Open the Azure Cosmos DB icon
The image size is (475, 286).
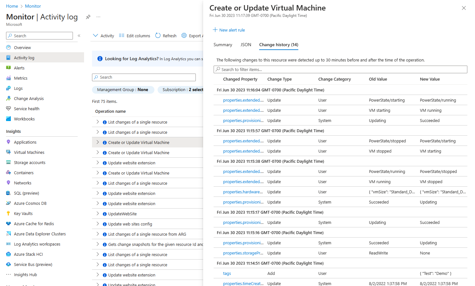pyautogui.click(x=9, y=203)
